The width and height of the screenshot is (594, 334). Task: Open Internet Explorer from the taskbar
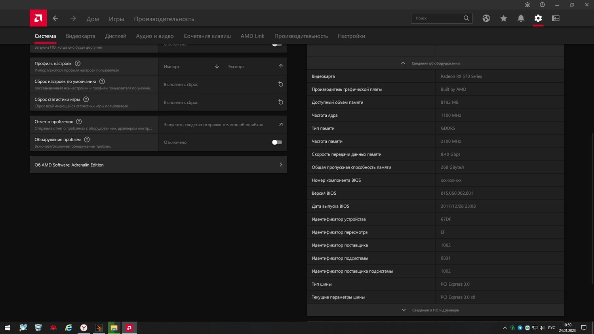[x=69, y=328]
